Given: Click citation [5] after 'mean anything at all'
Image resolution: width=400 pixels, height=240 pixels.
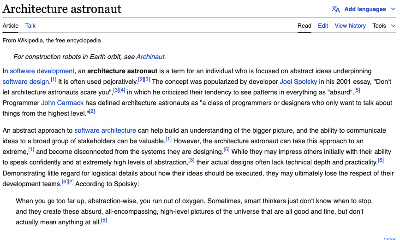Looking at the screenshot, I should (104, 220).
